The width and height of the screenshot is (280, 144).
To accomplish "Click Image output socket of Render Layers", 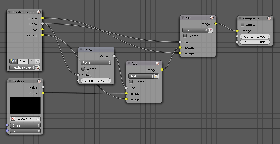I will [42, 18].
